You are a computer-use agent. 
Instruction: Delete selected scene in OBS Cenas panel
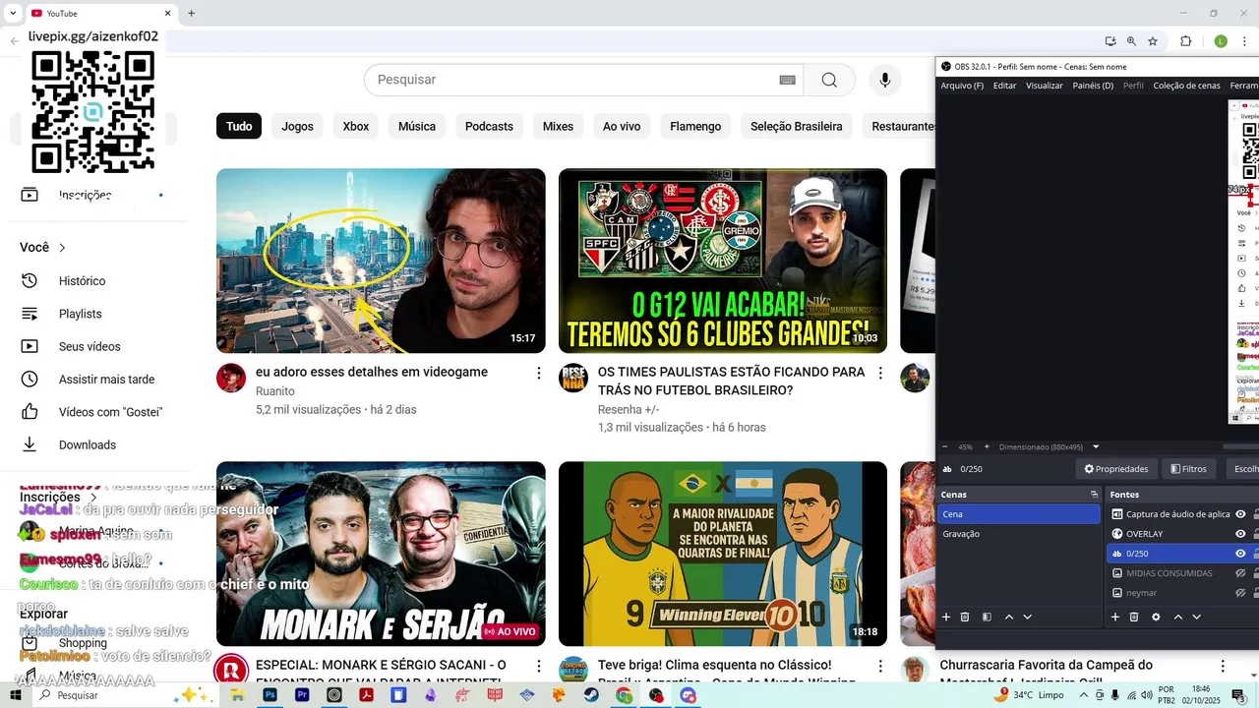(965, 617)
